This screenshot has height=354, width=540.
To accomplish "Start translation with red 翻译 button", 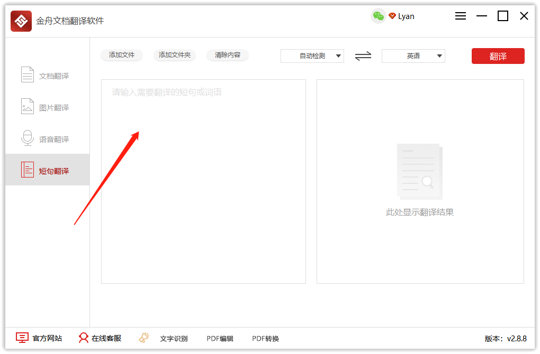I will coord(498,56).
